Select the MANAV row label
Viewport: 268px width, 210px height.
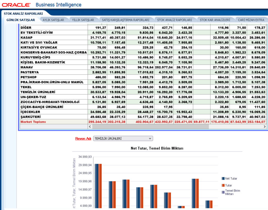(27, 67)
